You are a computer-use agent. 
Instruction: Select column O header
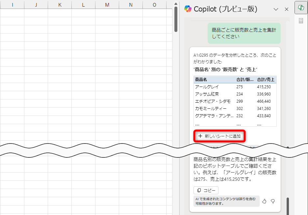coord(154,5)
